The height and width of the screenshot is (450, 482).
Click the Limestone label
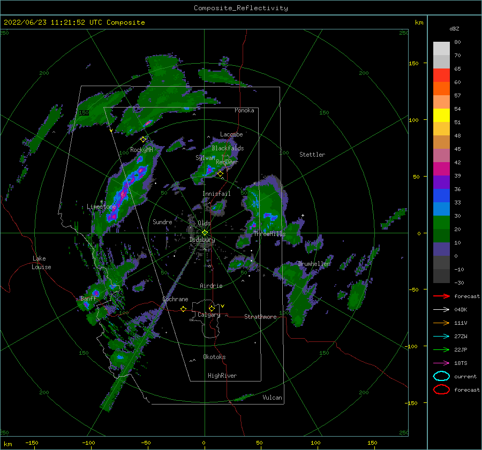(x=101, y=207)
